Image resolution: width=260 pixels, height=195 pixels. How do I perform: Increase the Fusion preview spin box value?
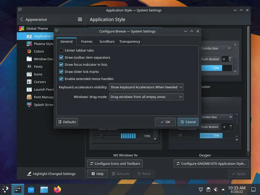point(230,58)
